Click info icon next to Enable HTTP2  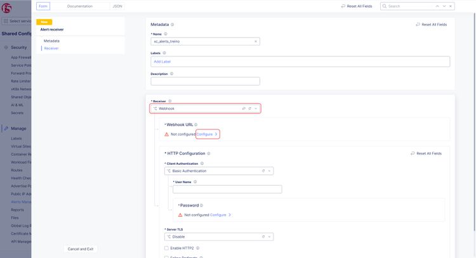[x=198, y=248]
